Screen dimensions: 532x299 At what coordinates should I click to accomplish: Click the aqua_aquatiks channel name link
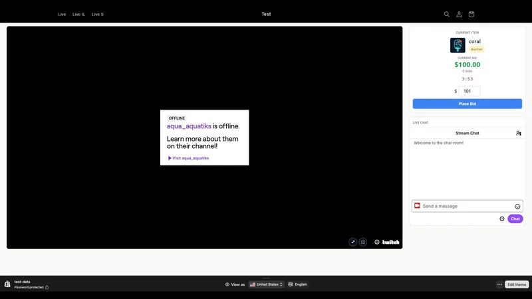point(189,126)
